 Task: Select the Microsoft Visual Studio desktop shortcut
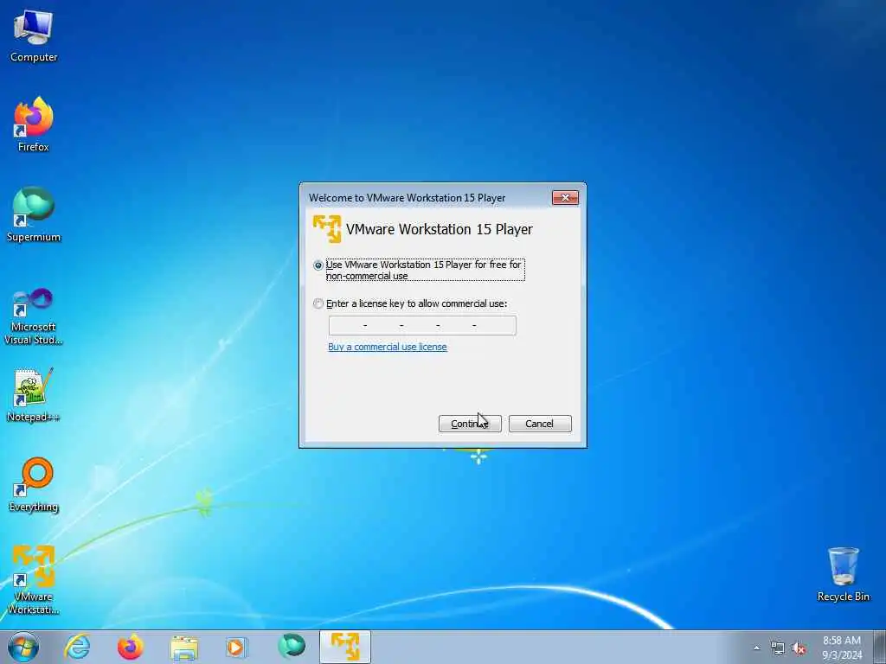click(34, 316)
